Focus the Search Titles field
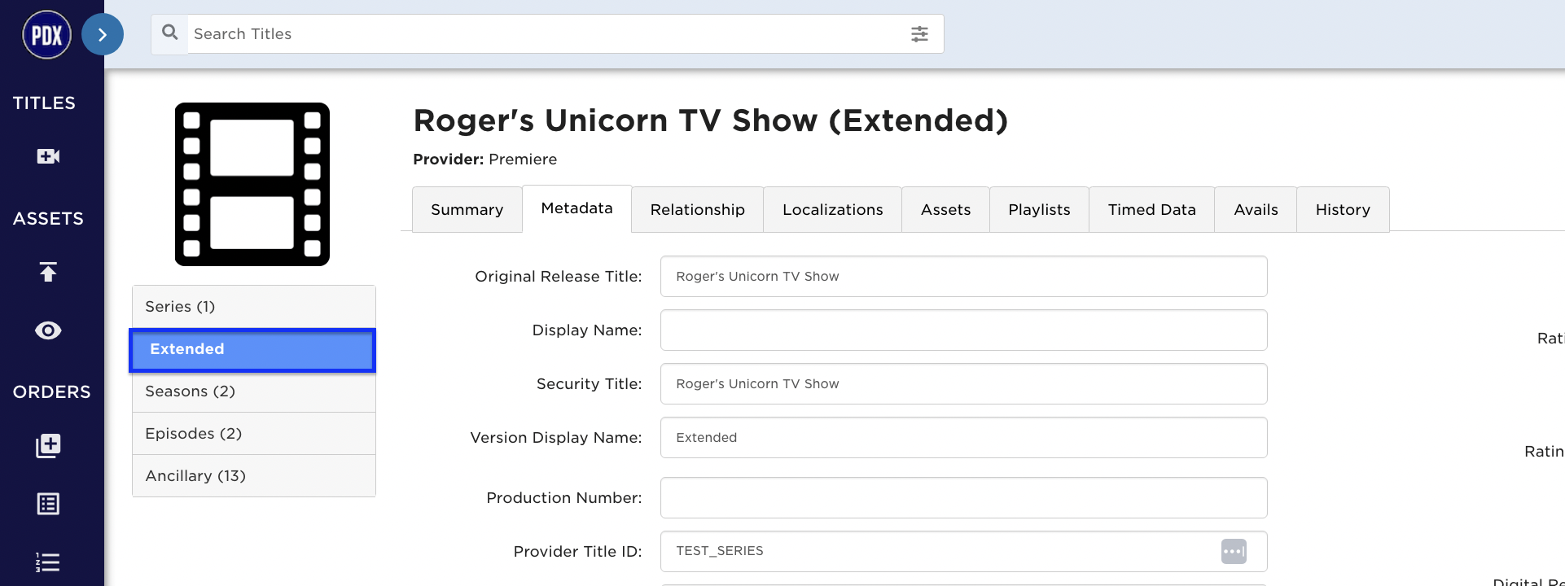Image resolution: width=1565 pixels, height=586 pixels. 546,34
